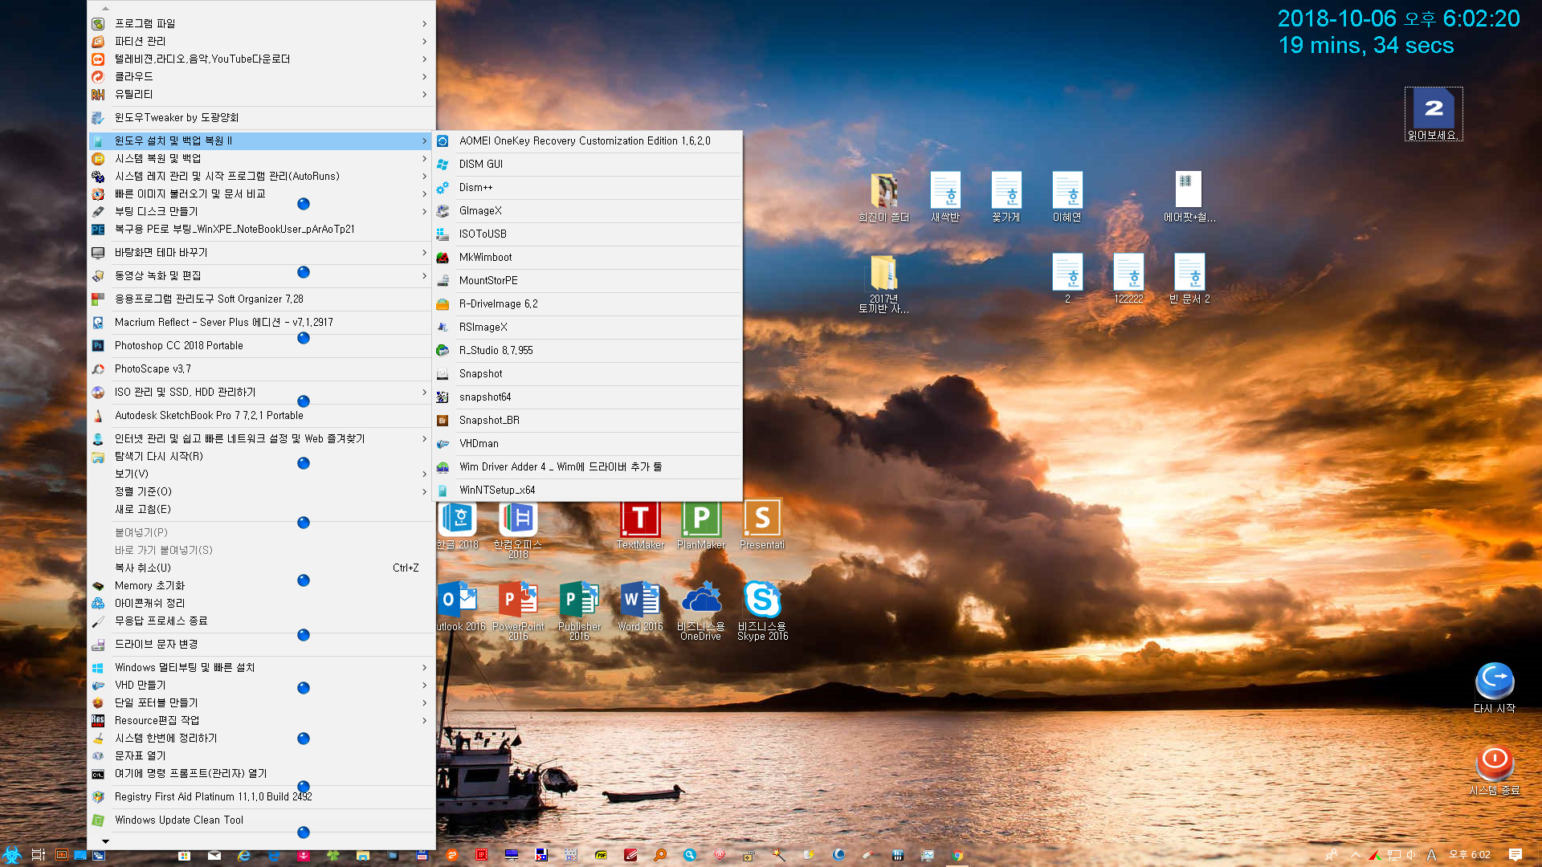
Task: Click the taskbar clock showing 오후 6:02
Action: 1470,855
